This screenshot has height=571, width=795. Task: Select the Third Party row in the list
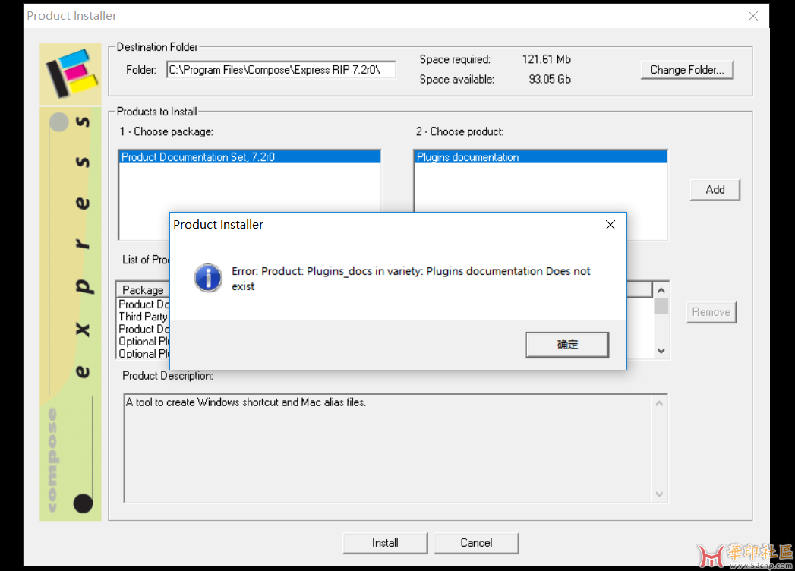coord(143,317)
